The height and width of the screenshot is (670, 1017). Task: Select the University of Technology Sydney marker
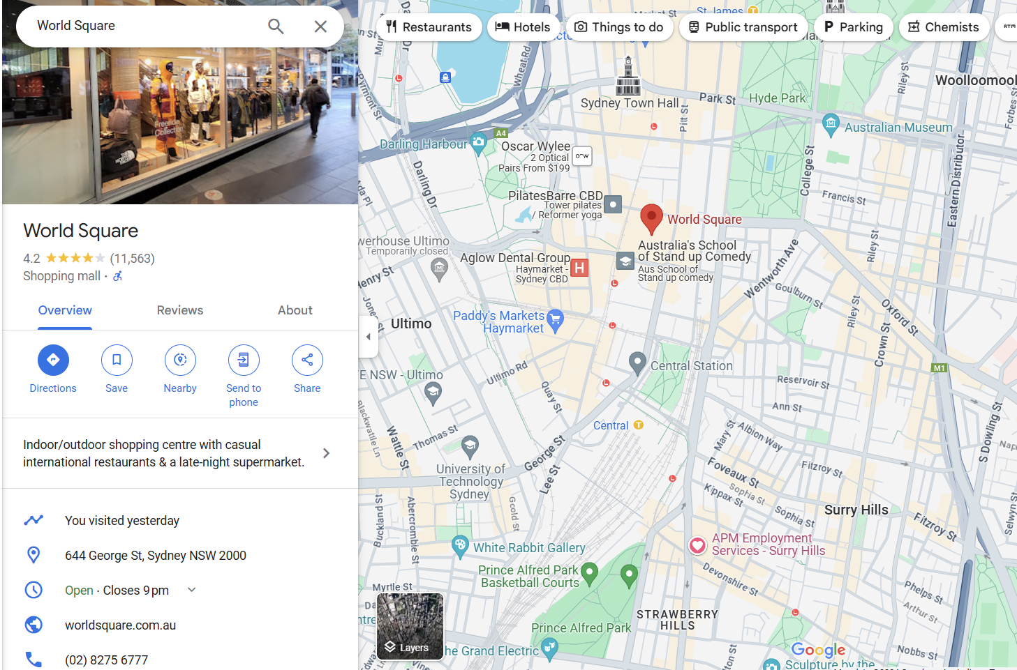[470, 447]
